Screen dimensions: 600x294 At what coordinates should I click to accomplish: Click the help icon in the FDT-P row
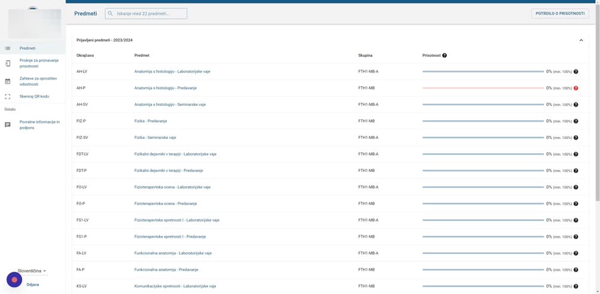click(576, 171)
